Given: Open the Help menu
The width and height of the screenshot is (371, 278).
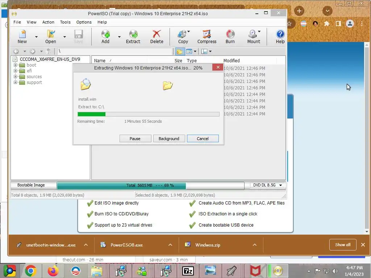Looking at the screenshot, I should 102,22.
